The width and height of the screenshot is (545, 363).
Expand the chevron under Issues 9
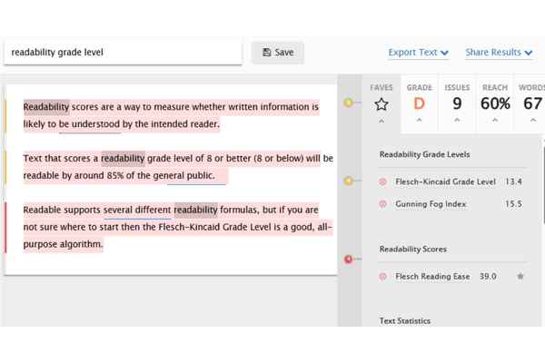(457, 120)
